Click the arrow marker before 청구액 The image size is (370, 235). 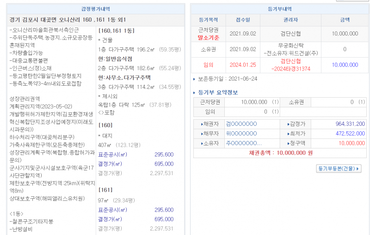tap(289, 143)
